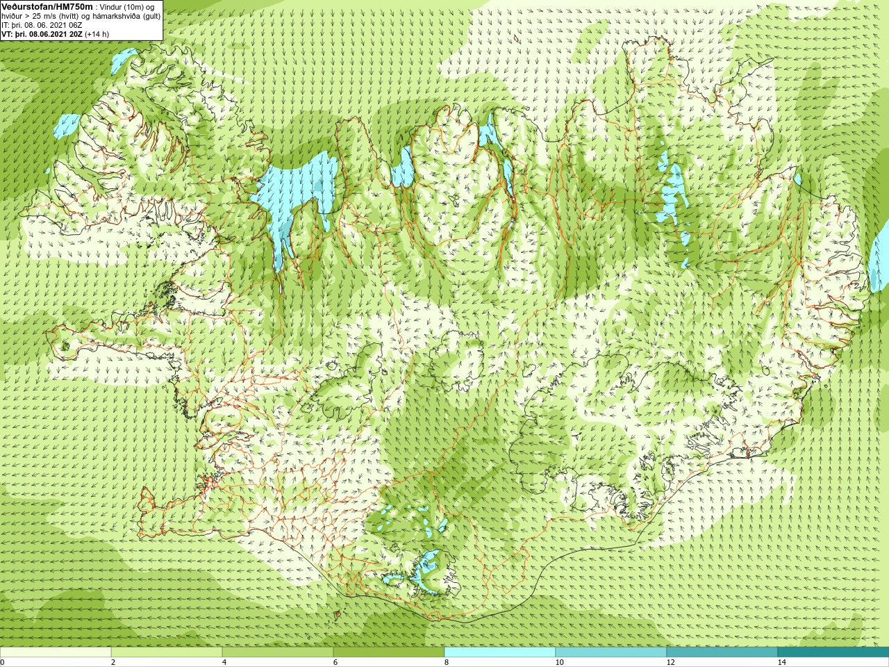Click the "VT: þri. 08.06.2021 20Z (+14 h)" line
The image size is (889, 667).
55,34
